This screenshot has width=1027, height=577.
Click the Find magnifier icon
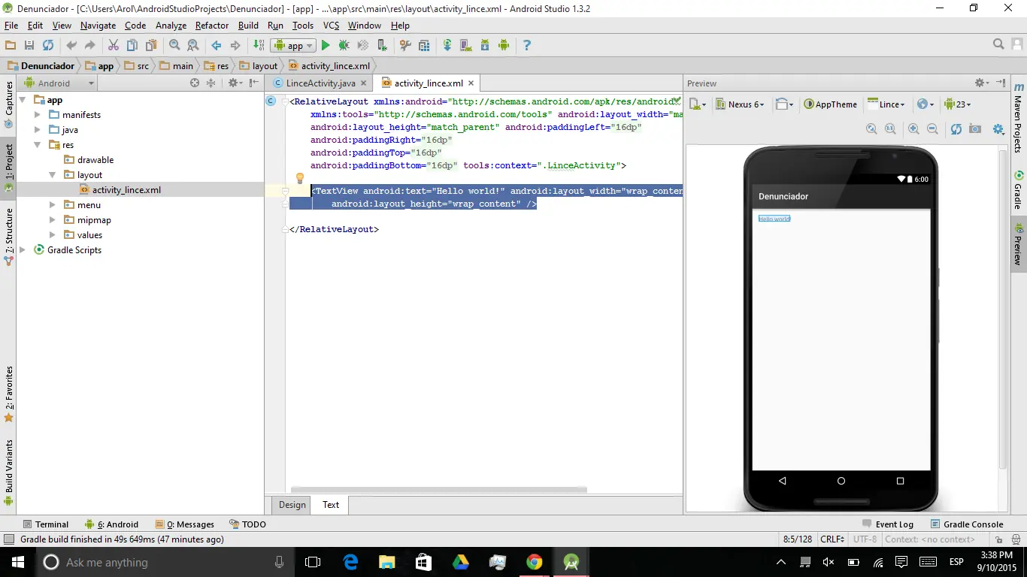pos(174,45)
